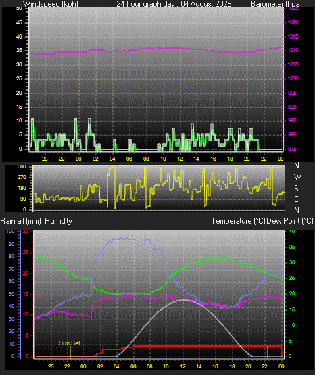Select the 50 value on blue humidity axis
Image resolution: width=315 pixels, height=375 pixels.
[11, 294]
